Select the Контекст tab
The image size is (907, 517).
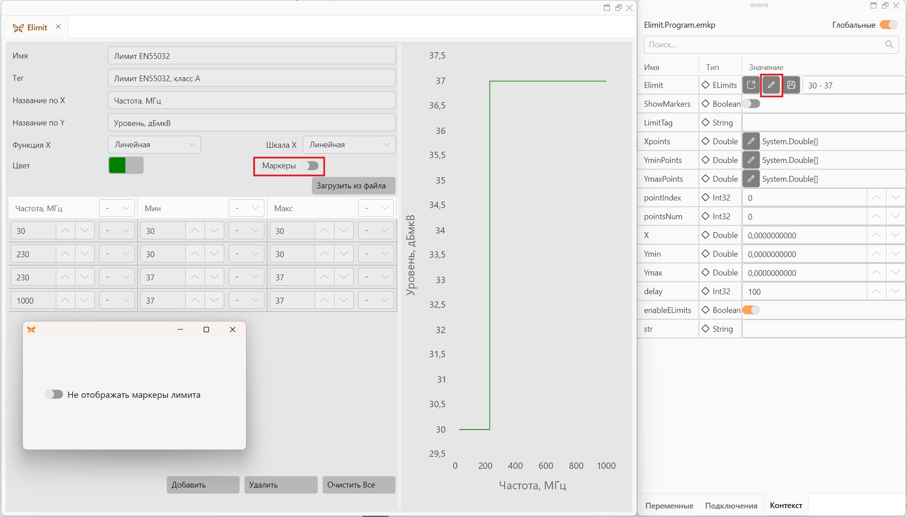click(786, 505)
